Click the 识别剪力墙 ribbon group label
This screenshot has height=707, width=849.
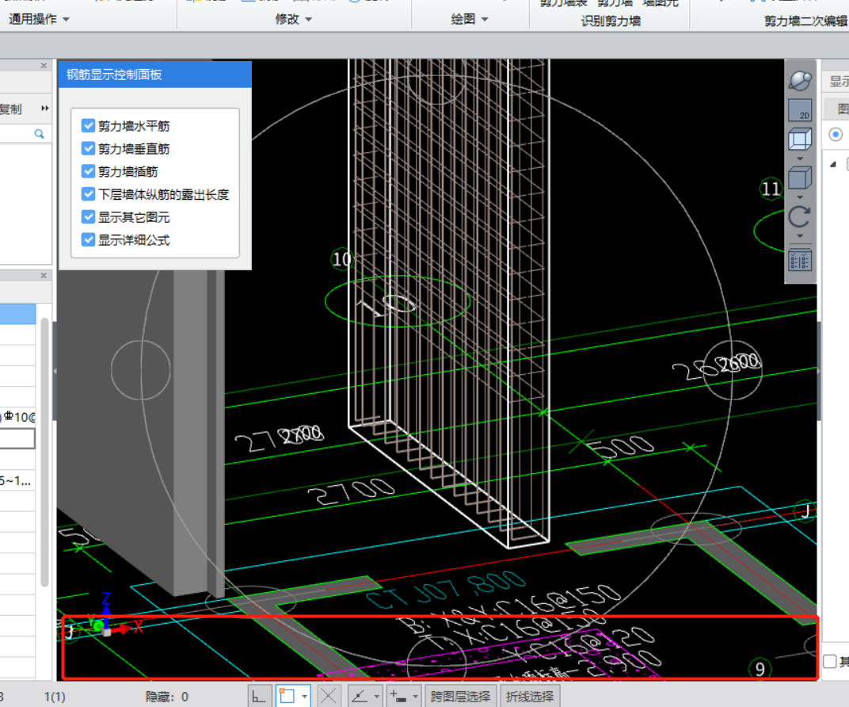[x=611, y=21]
